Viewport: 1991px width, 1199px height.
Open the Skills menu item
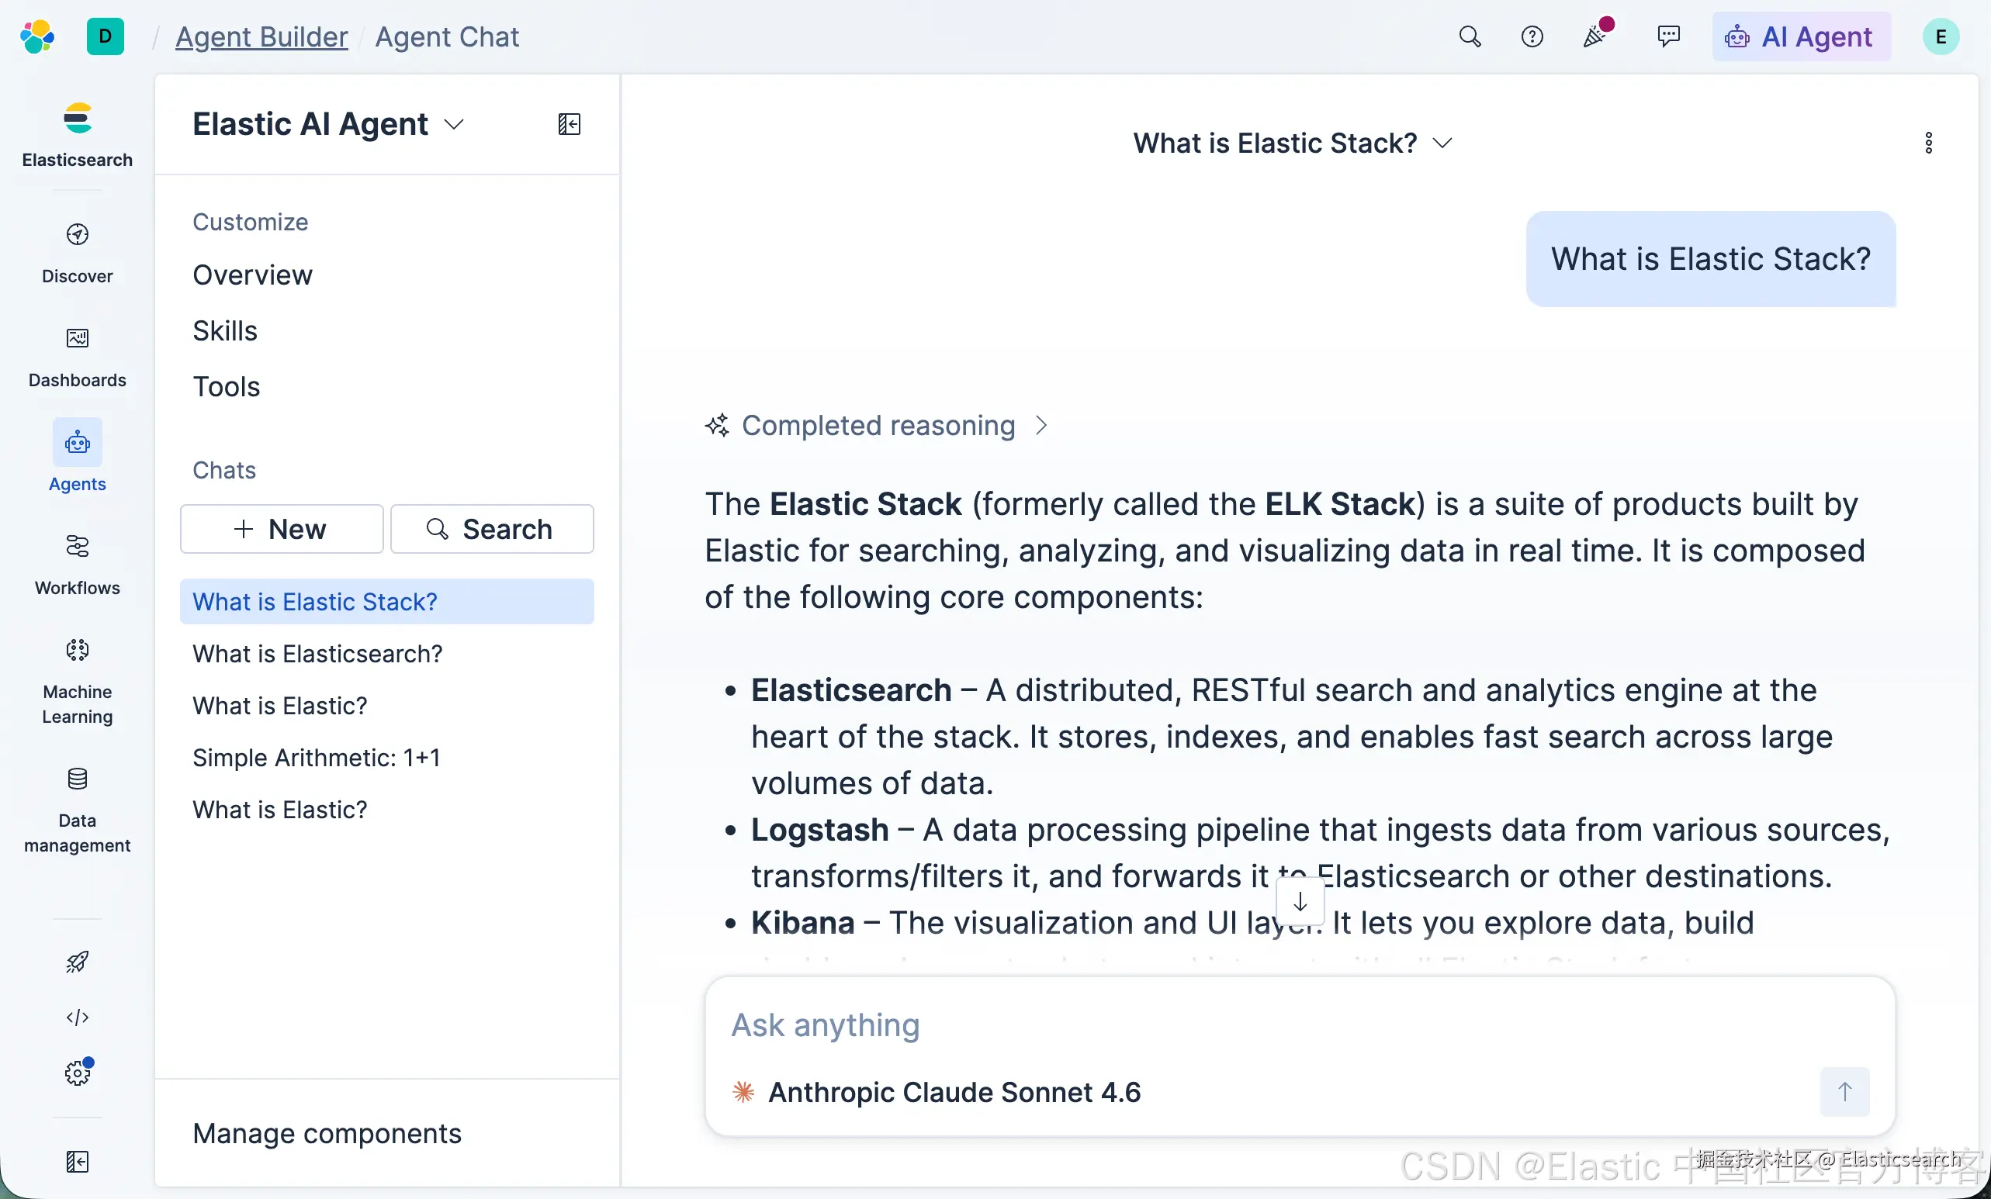tap(225, 330)
